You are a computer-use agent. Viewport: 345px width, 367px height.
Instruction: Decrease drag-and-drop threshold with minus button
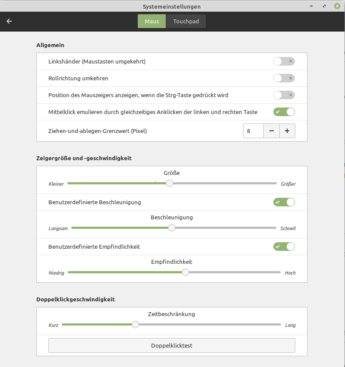click(272, 131)
